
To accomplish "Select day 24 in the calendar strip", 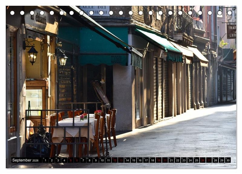I will pos(190,160).
